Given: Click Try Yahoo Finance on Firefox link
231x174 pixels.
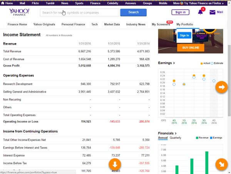Looking at the screenshot, I should tap(204, 3).
